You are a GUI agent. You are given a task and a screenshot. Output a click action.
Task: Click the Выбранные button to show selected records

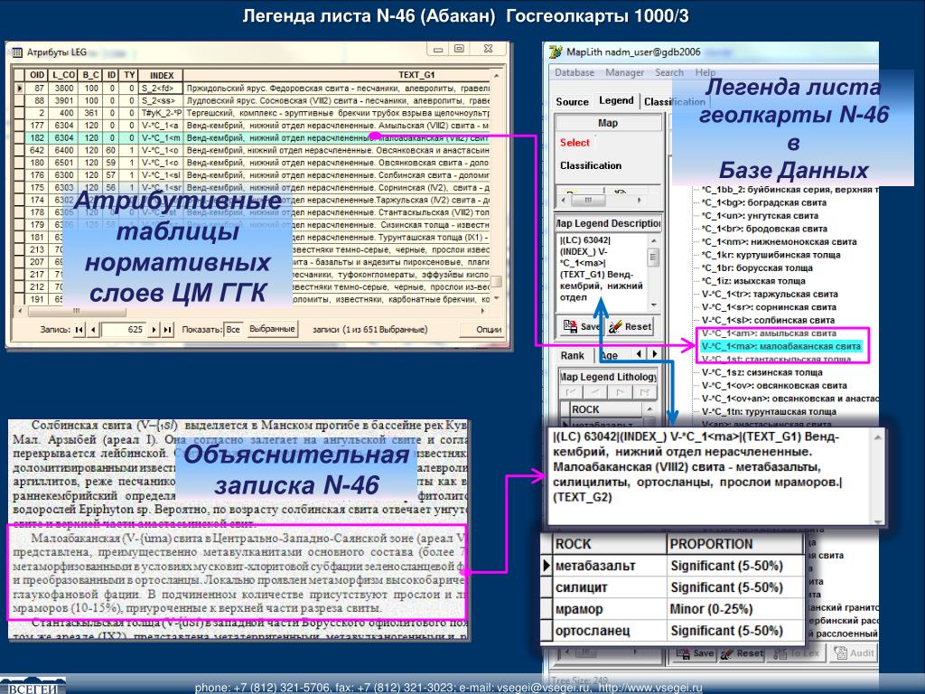point(272,329)
